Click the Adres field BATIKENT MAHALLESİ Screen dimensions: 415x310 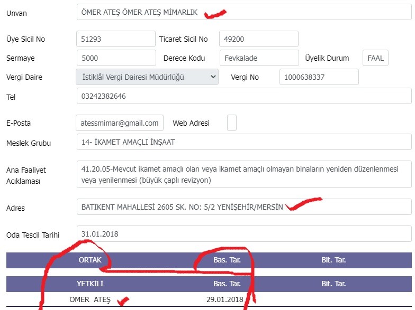244,207
